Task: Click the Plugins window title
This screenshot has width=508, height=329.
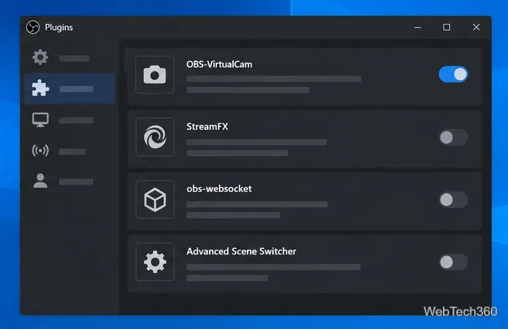Action: (x=59, y=27)
